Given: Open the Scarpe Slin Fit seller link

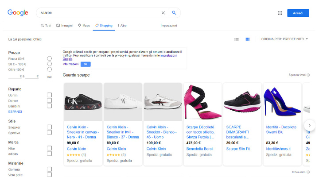Looking at the screenshot, I should pos(238,149).
